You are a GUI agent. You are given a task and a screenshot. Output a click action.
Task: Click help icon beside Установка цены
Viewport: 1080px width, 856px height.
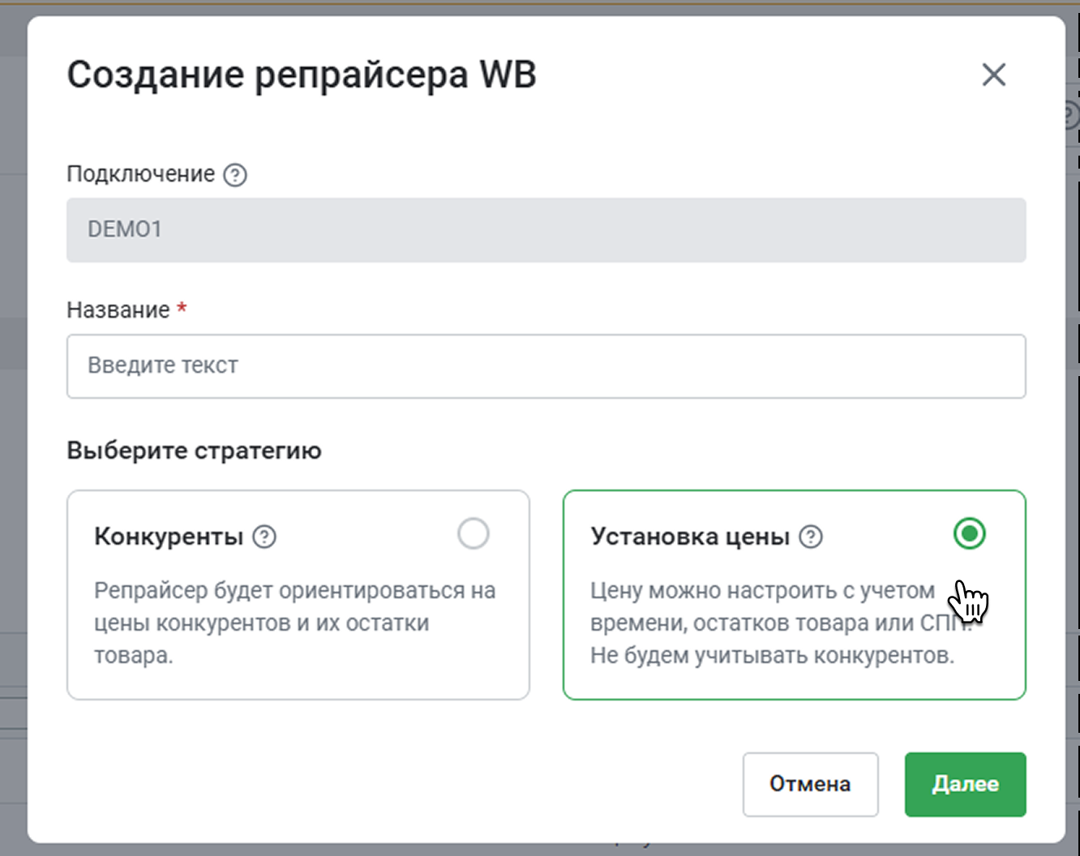click(811, 537)
